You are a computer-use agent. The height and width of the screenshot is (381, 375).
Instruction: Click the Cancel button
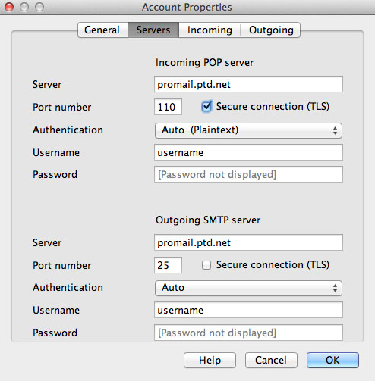[271, 360]
